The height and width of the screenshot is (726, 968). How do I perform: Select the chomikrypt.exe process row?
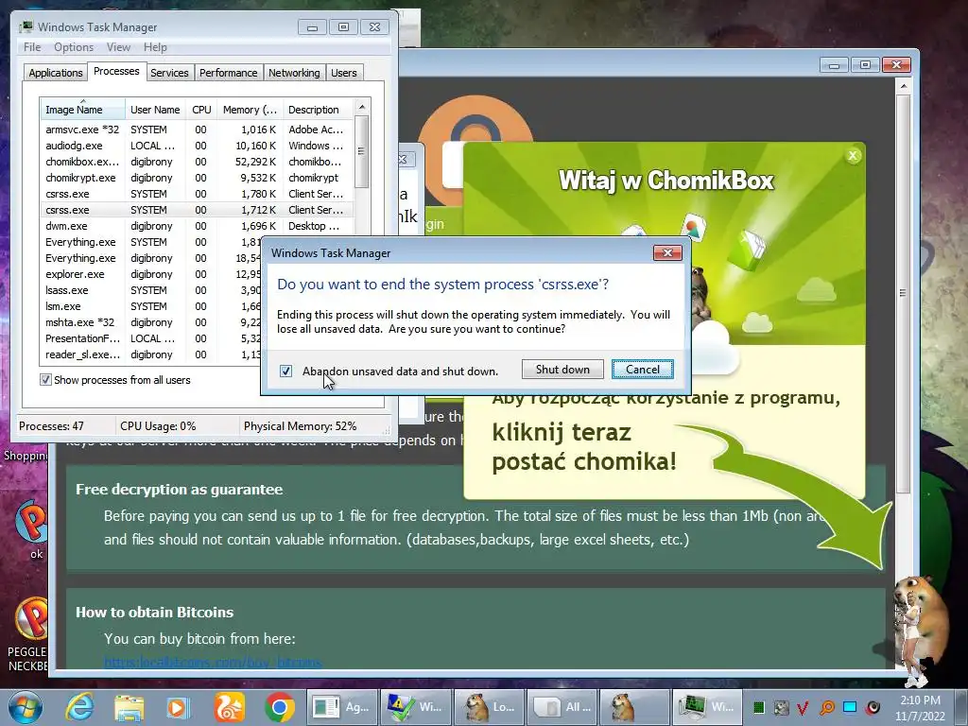[x=197, y=178]
